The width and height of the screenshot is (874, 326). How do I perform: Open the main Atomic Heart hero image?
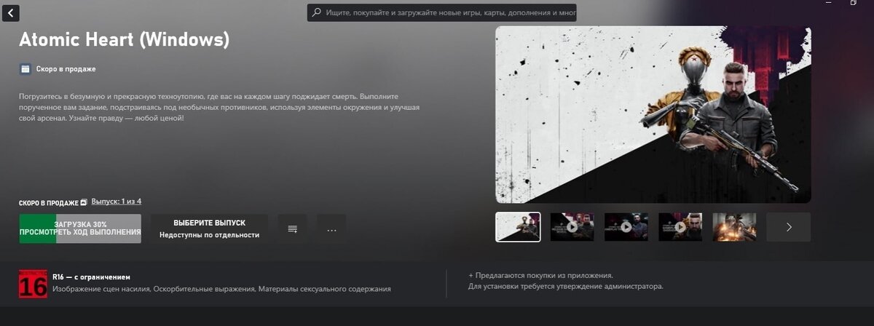pyautogui.click(x=653, y=115)
